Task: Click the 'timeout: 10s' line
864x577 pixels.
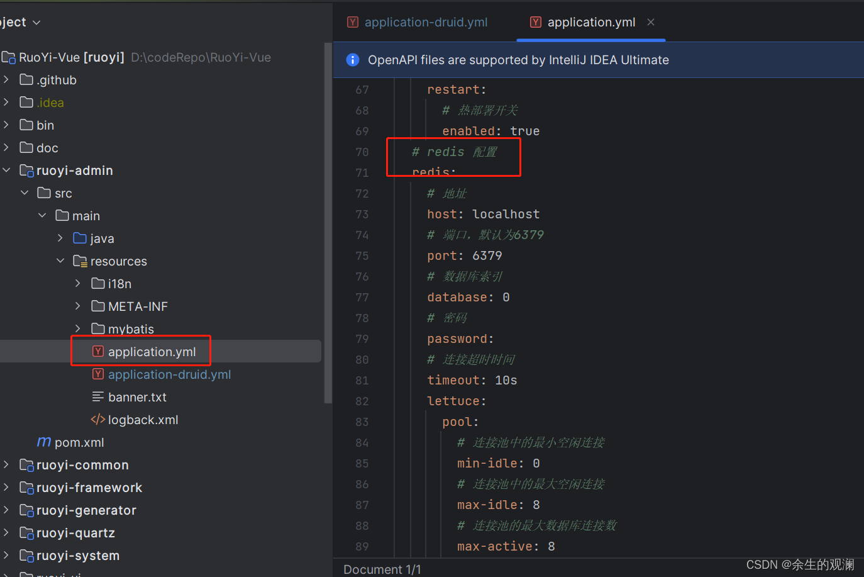Action: pyautogui.click(x=472, y=381)
